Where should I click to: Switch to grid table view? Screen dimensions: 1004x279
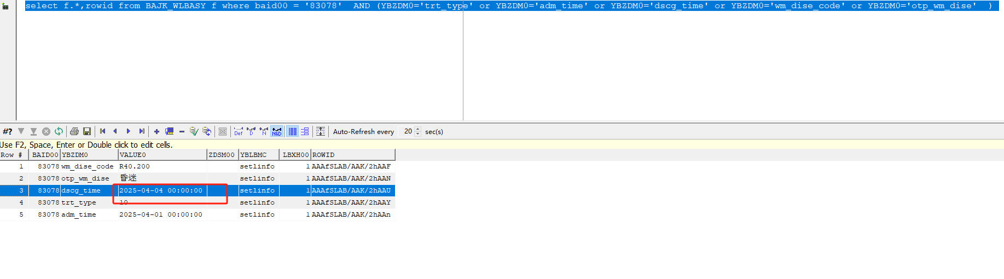point(293,131)
